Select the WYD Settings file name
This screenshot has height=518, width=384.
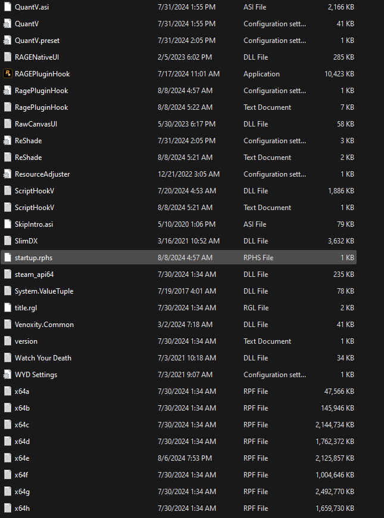point(36,375)
